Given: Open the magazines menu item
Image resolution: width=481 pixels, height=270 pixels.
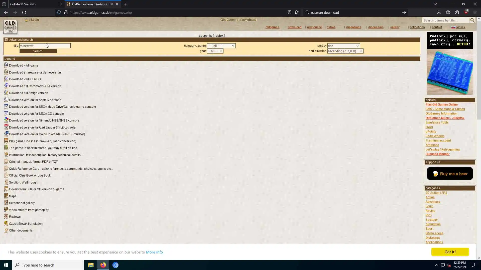Looking at the screenshot, I should [353, 27].
